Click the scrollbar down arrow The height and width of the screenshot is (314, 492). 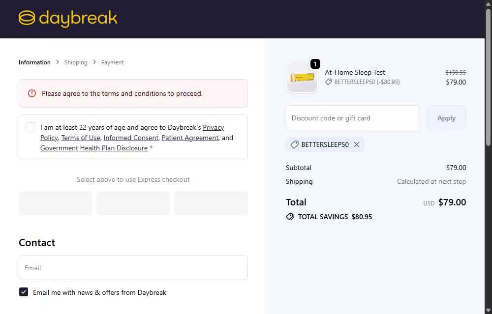(488, 310)
